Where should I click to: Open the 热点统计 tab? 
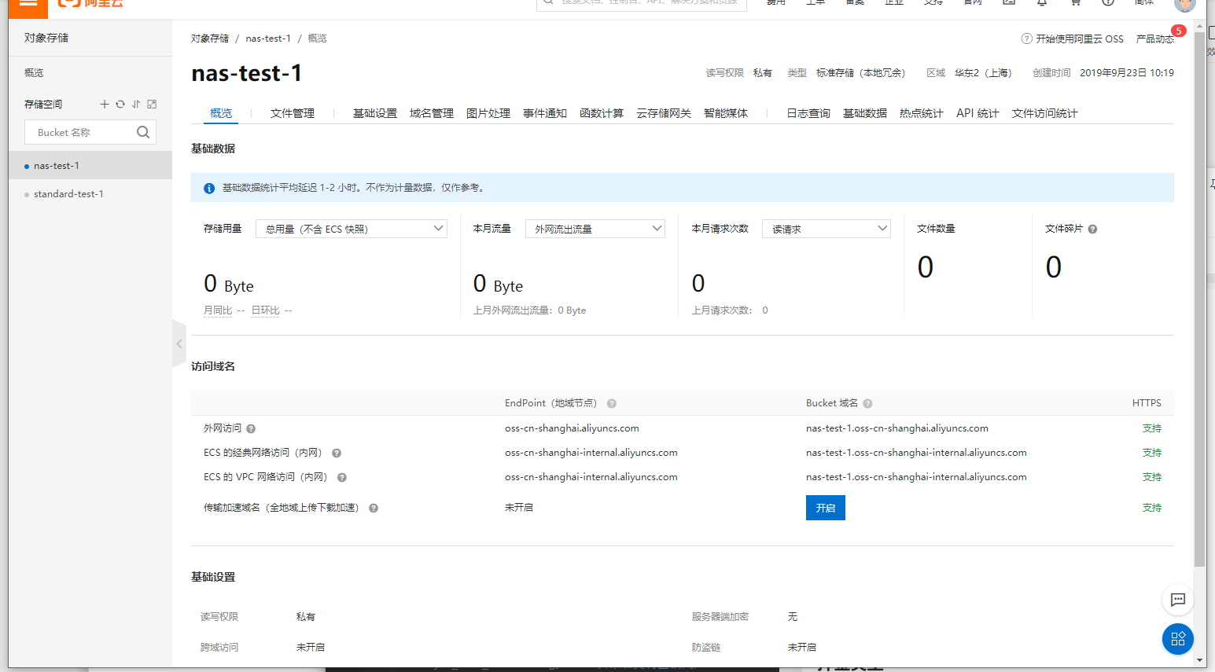[922, 113]
